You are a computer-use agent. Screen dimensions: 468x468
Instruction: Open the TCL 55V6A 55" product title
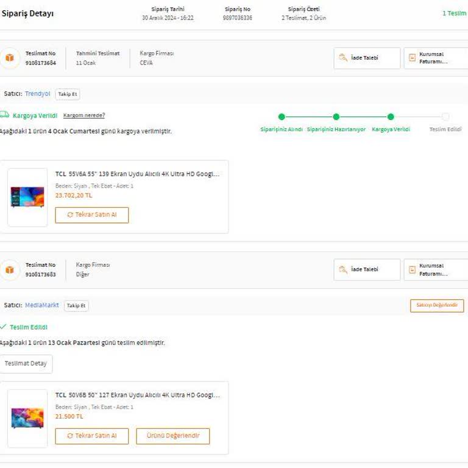tap(137, 174)
